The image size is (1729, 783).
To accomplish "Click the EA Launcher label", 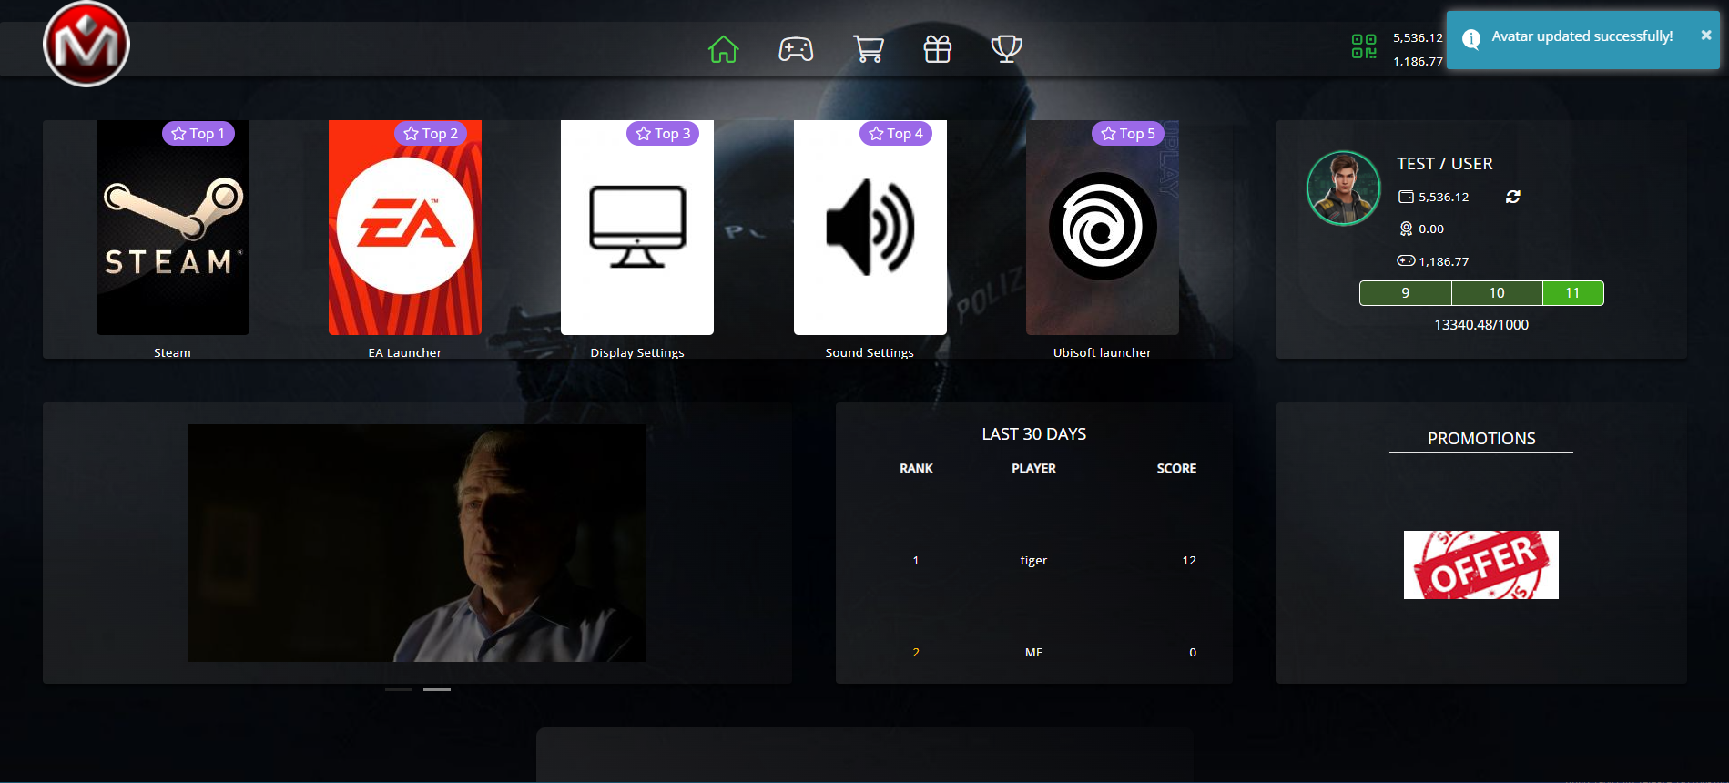I will click(x=405, y=352).
